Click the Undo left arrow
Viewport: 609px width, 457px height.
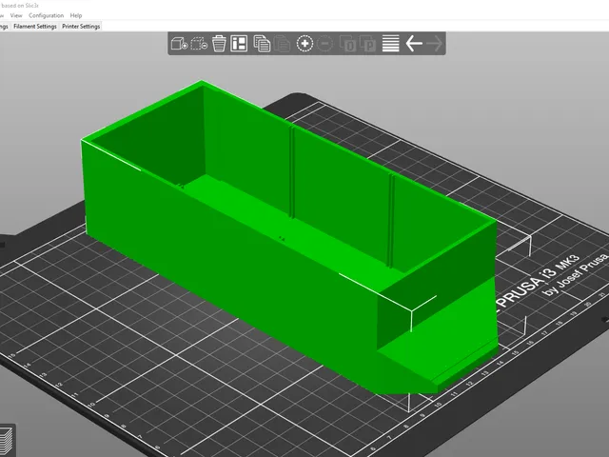pyautogui.click(x=414, y=44)
